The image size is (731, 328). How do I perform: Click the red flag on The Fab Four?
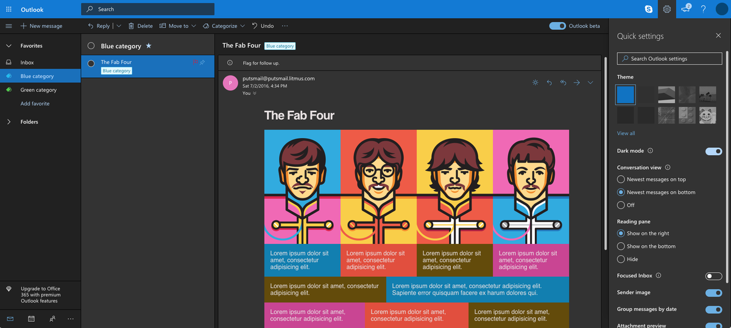click(x=196, y=62)
